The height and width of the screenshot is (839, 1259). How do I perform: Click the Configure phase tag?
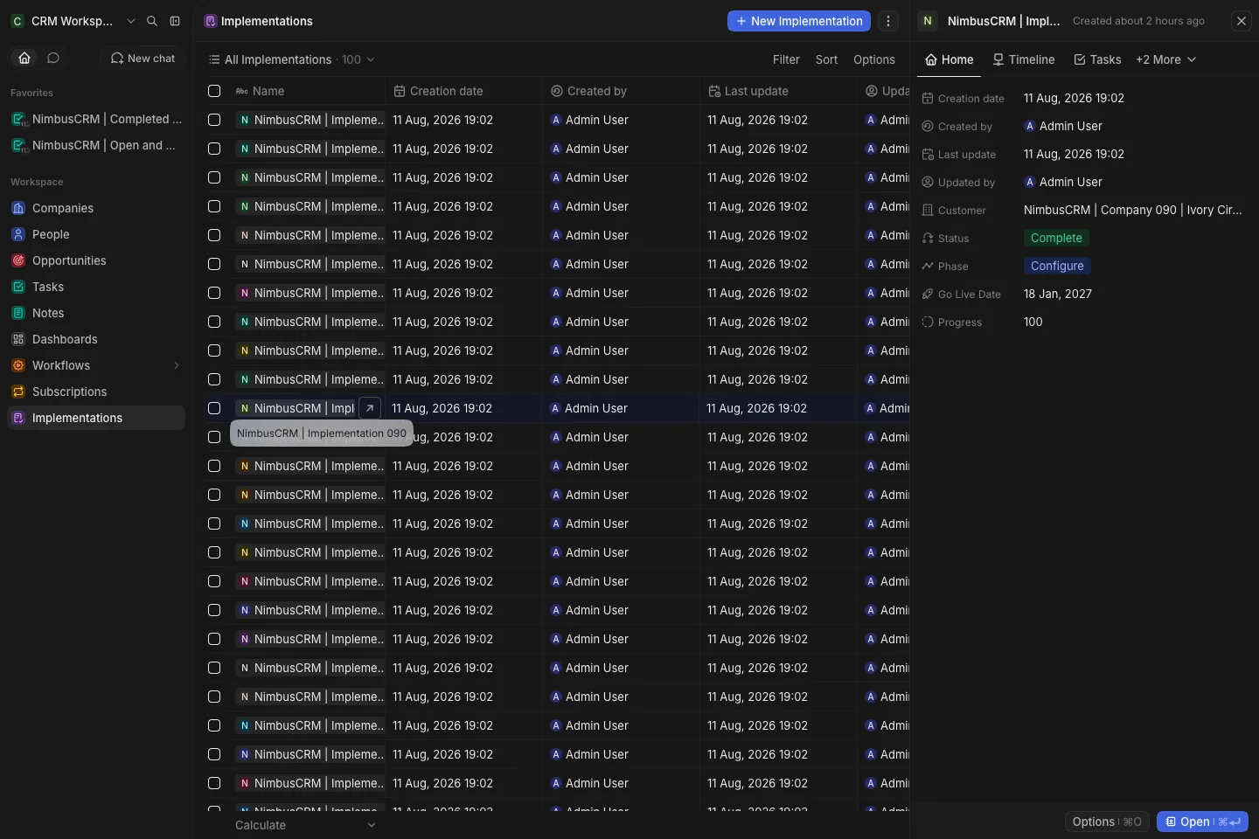pos(1057,266)
